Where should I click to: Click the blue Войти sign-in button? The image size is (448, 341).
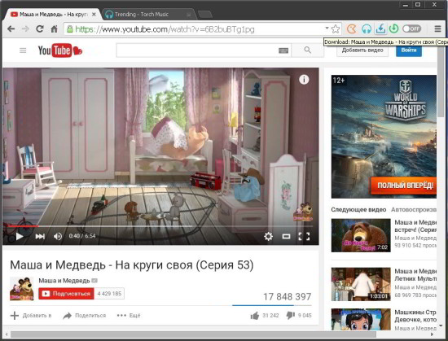(409, 50)
